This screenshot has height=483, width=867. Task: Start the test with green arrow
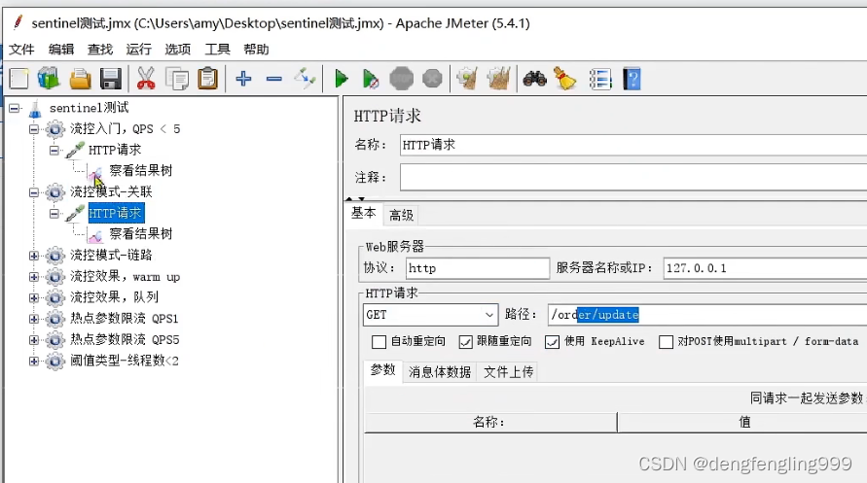[342, 79]
